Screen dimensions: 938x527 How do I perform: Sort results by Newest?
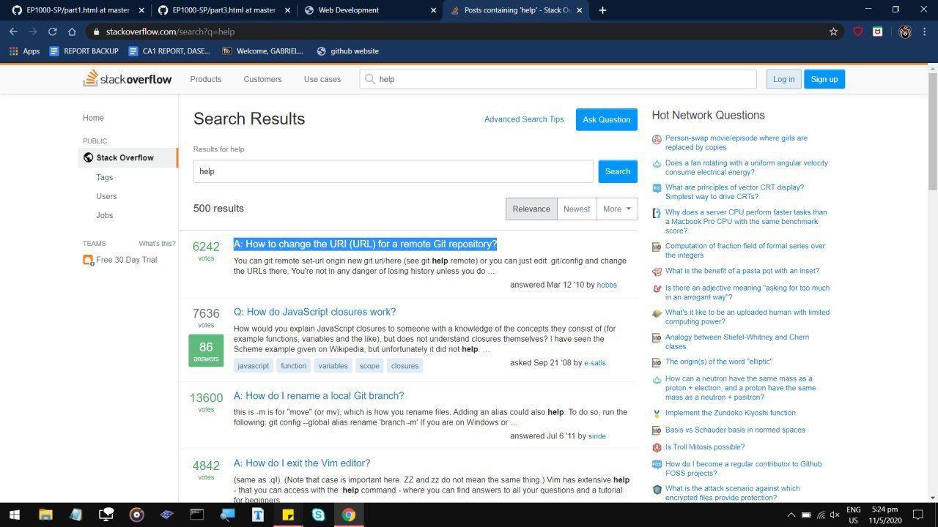(x=577, y=209)
